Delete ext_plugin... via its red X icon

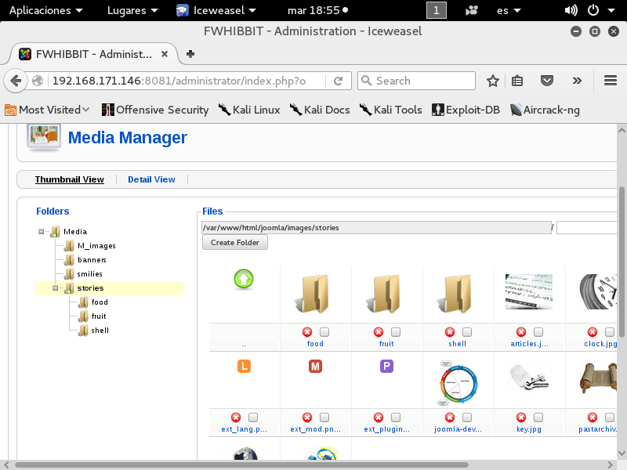(x=379, y=418)
